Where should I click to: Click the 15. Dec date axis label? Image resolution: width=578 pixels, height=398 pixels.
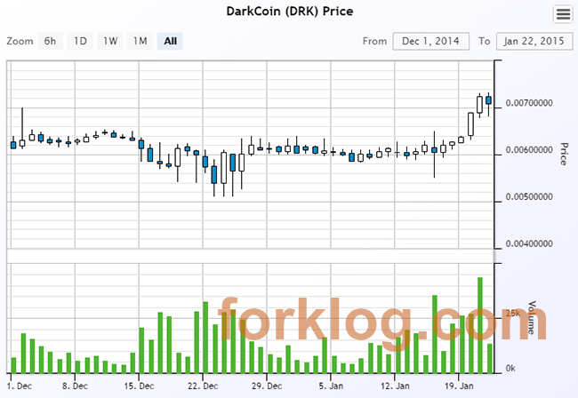pyautogui.click(x=139, y=386)
